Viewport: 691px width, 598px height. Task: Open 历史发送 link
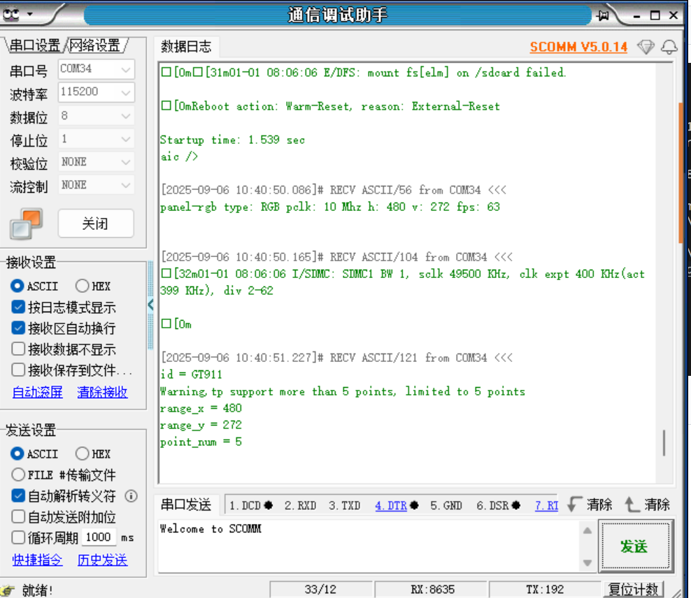click(x=102, y=560)
